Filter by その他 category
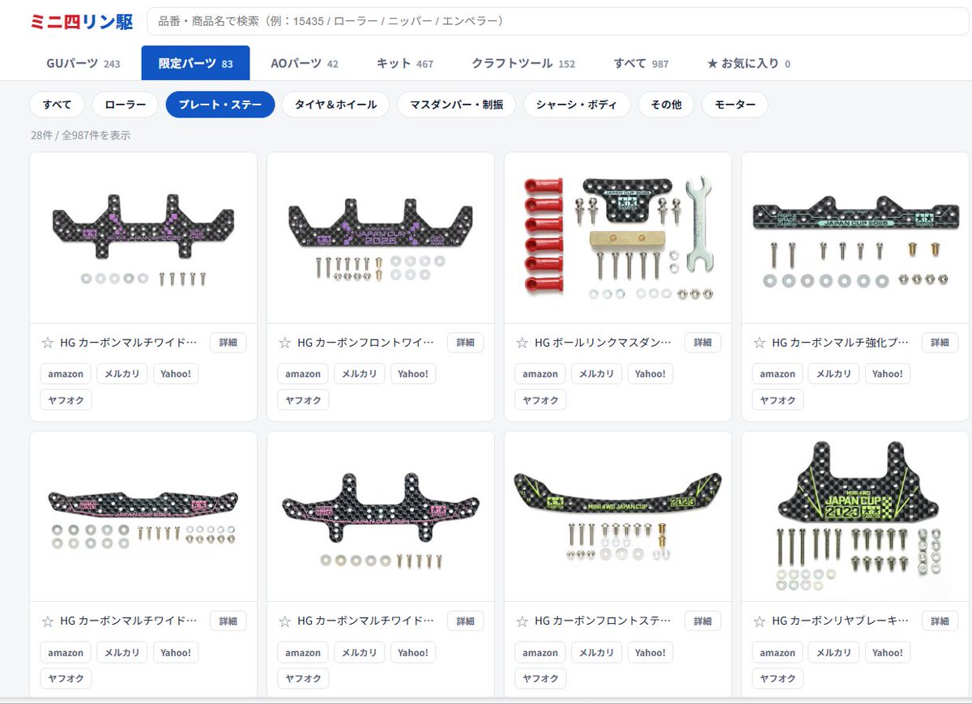The width and height of the screenshot is (972, 704). [x=666, y=105]
